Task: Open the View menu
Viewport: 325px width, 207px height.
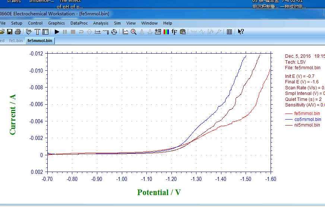Action: click(131, 23)
